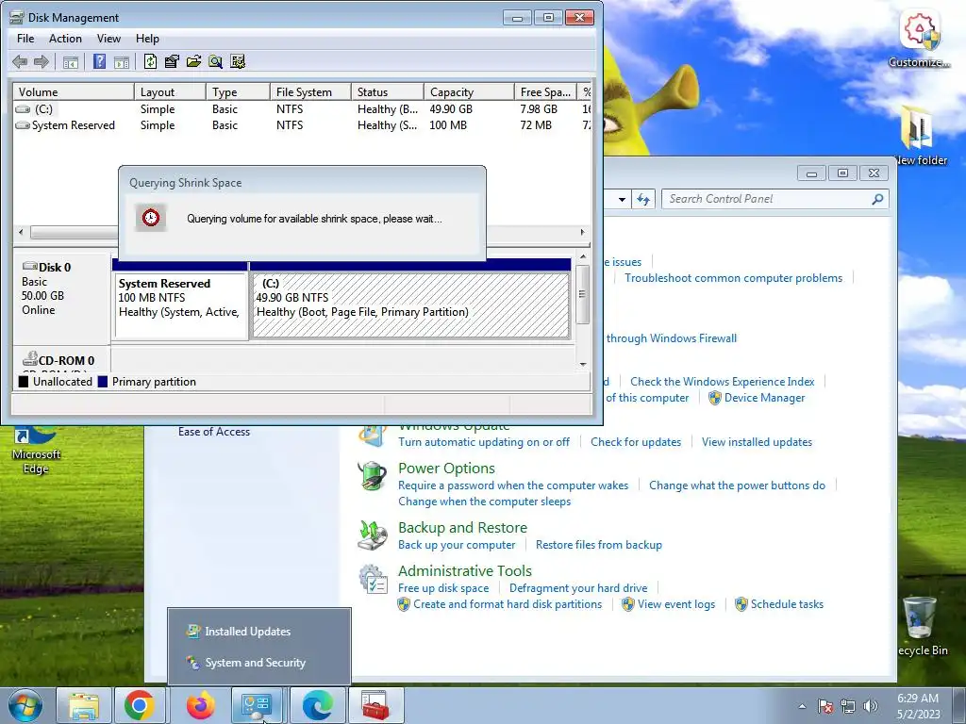Click Turn automatic updating on or off
This screenshot has height=724, width=966.
(484, 441)
